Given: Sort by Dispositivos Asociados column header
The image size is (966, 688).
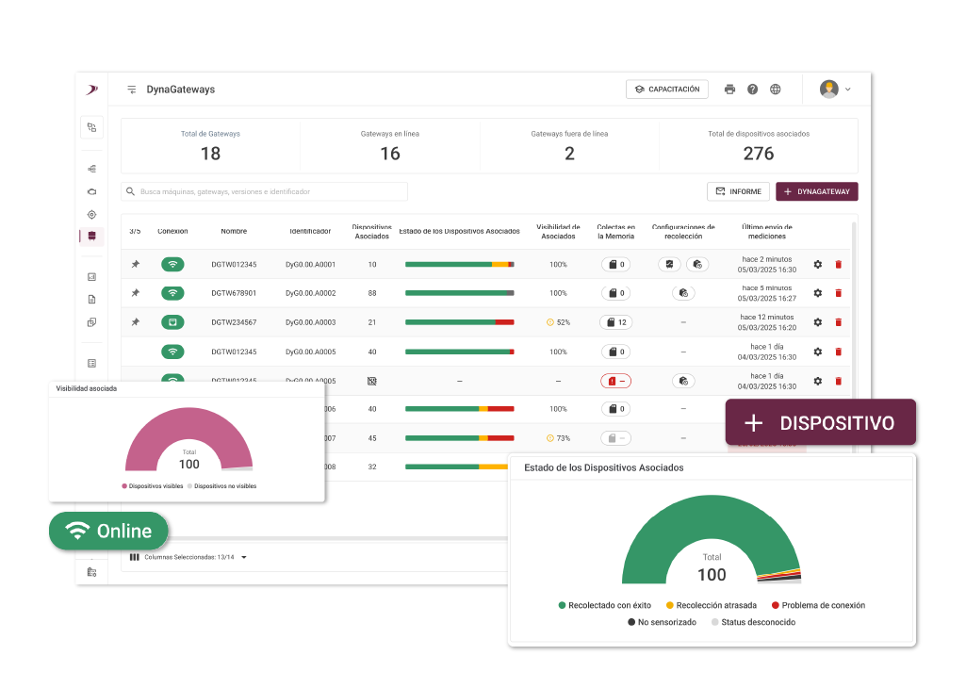Looking at the screenshot, I should (371, 232).
